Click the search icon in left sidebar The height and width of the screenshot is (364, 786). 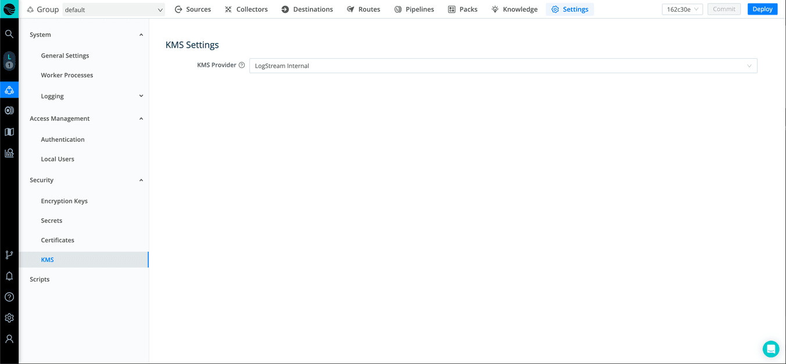coord(9,34)
